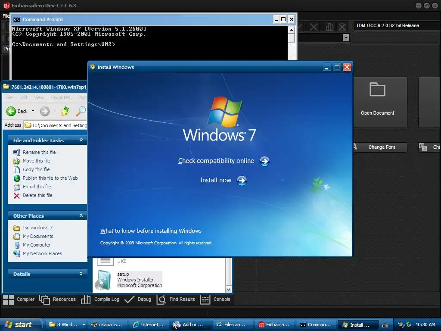Click the taskbar clock showing 10:30 AM

pos(425,325)
